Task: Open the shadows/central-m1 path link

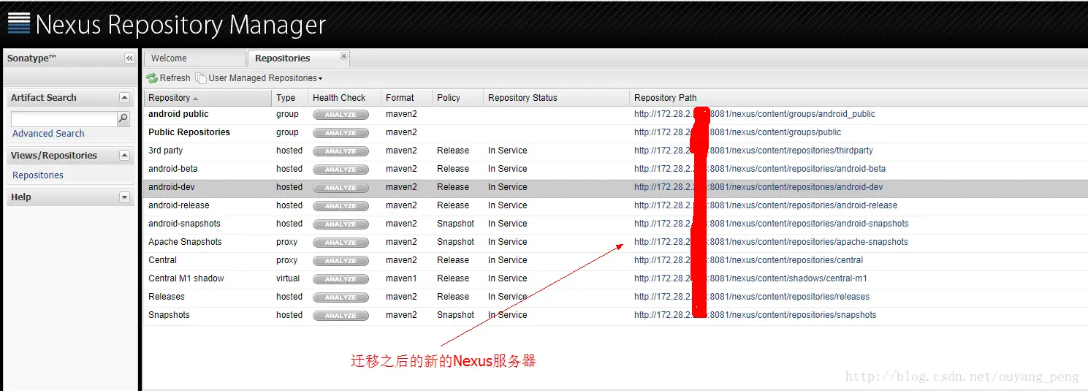Action: pyautogui.click(x=750, y=278)
